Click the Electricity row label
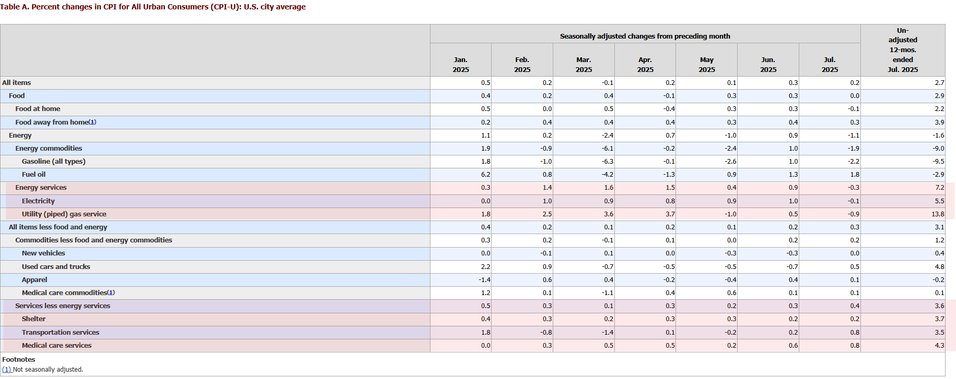The height and width of the screenshot is (379, 956). [x=38, y=201]
